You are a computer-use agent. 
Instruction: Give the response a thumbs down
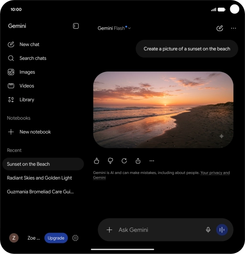coord(110,161)
